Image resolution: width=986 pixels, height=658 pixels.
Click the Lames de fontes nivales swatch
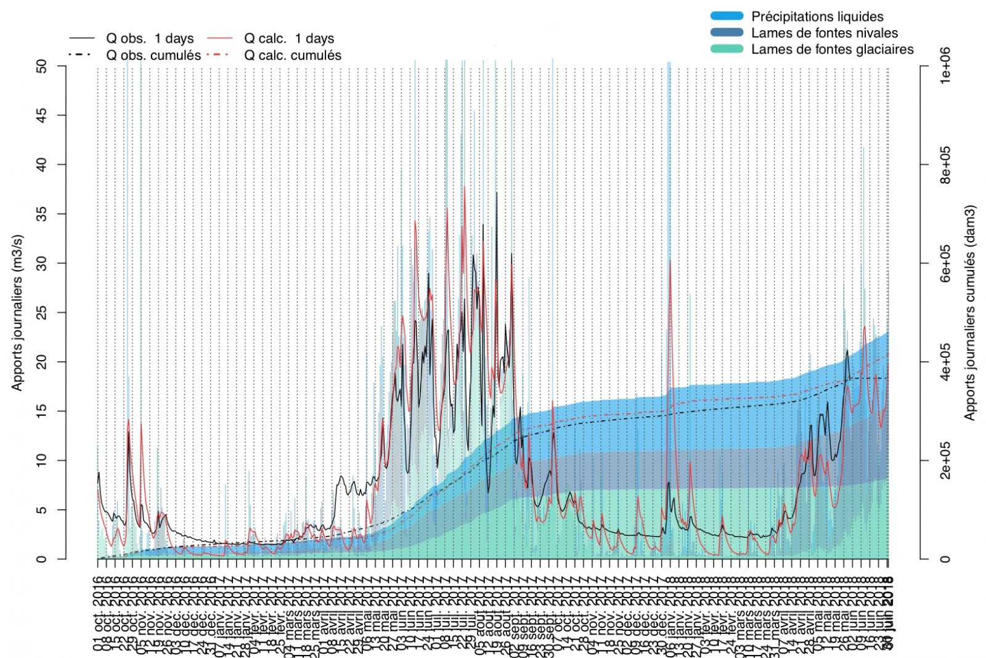pos(727,33)
